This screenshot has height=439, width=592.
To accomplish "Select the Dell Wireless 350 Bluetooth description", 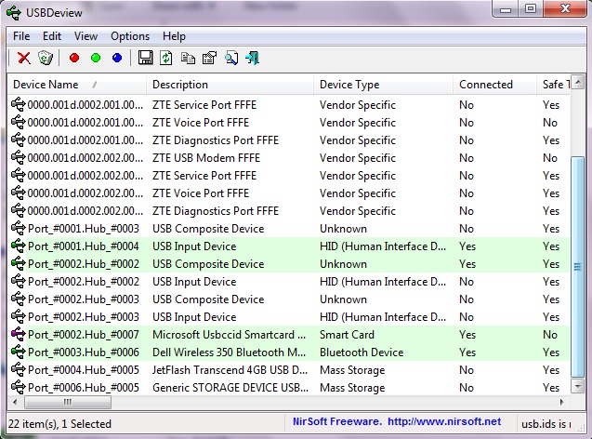I will click(230, 353).
